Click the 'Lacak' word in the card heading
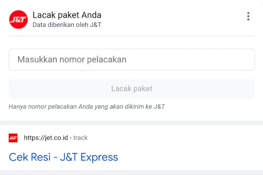Image resolution: width=263 pixels, height=175 pixels. point(42,15)
